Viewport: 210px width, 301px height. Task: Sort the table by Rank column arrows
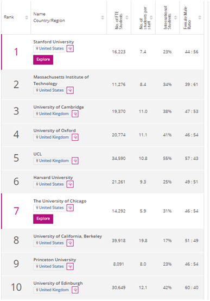tap(27, 17)
